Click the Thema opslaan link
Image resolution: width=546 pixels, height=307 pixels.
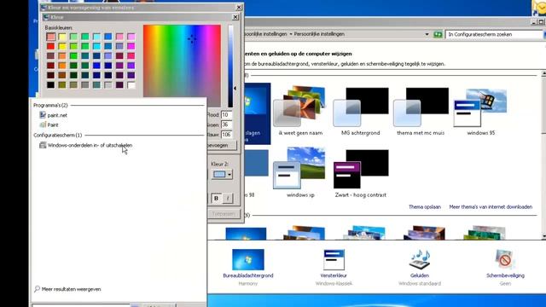coord(425,206)
